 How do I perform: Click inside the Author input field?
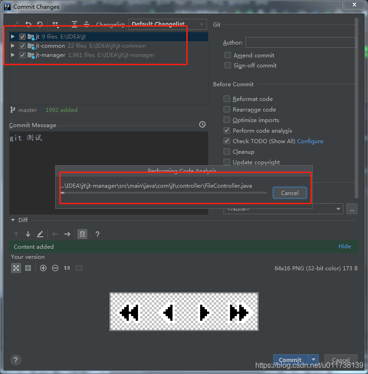(x=300, y=42)
